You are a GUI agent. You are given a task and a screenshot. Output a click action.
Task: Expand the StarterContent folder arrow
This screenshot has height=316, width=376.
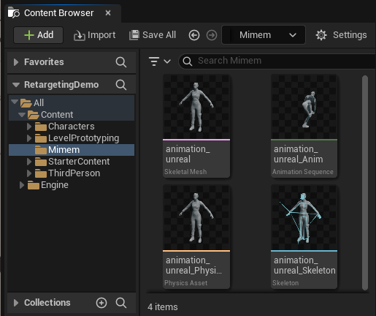point(29,162)
